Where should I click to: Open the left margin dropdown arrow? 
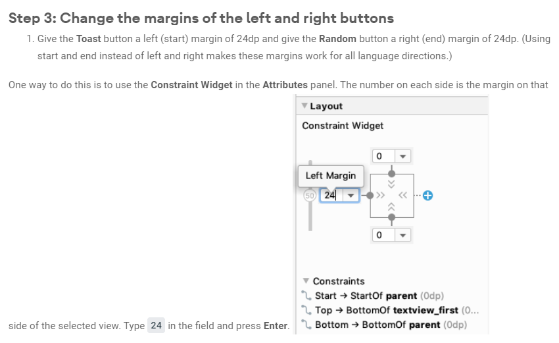point(351,196)
